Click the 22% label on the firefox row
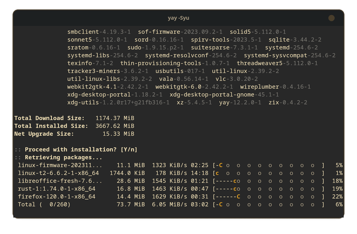 337,197
